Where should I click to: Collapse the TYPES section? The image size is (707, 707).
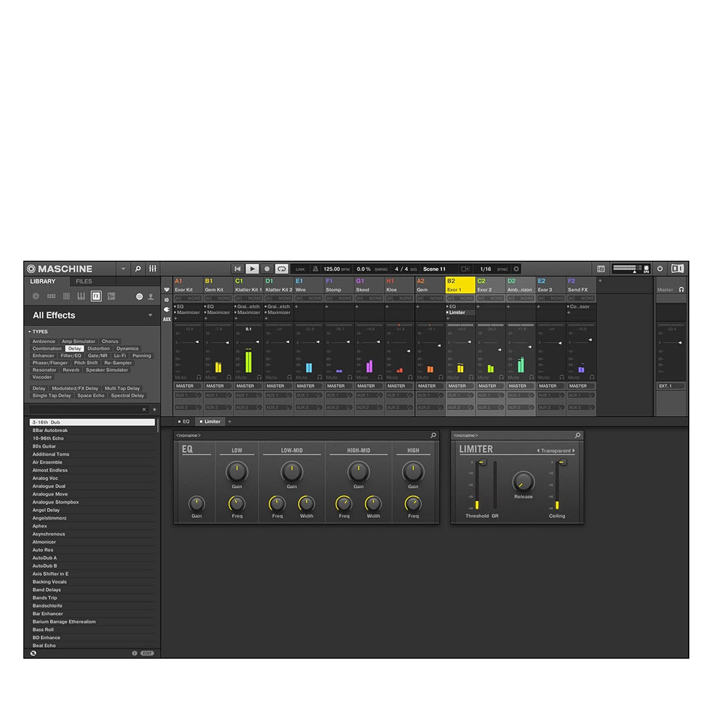pos(30,332)
